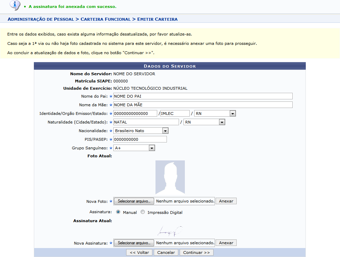Click the info icon beside success message
This screenshot has width=340, height=257.
click(x=15, y=5)
